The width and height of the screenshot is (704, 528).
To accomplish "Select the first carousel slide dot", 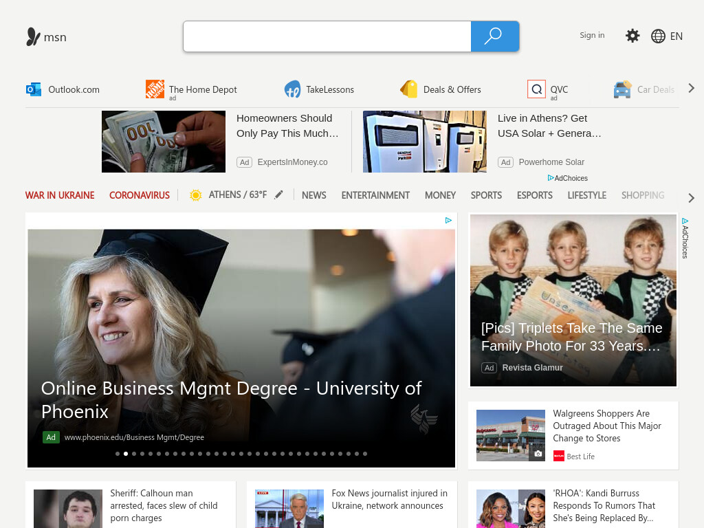I will (118, 454).
